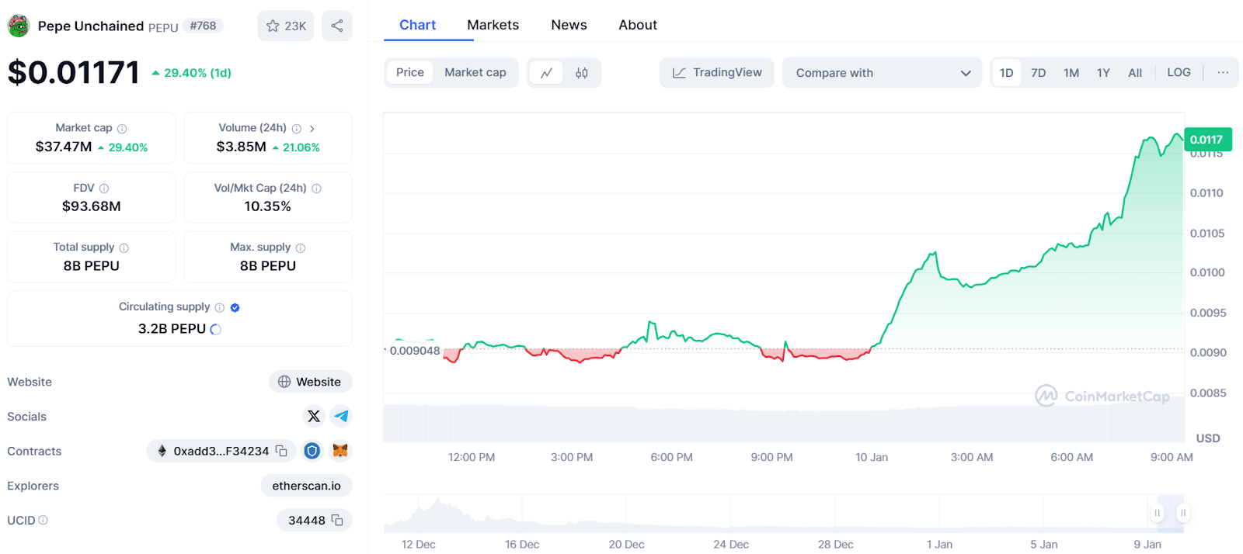Screen dimensions: 1243x554
Task: Open the TradingView chart button
Action: click(716, 72)
